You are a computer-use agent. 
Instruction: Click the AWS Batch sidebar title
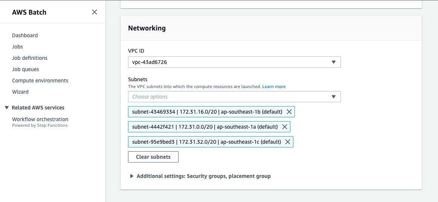click(29, 12)
